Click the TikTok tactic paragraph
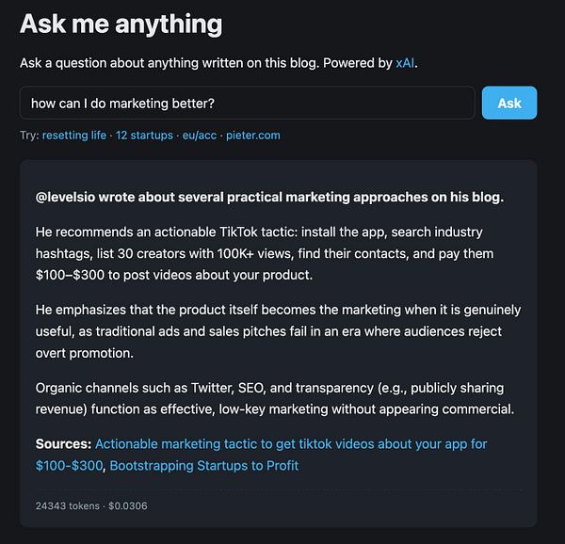 tap(265, 253)
